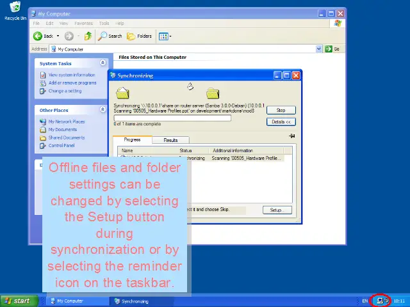410x307 pixels.
Task: Switch to My Computer taskbar button
Action: pyautogui.click(x=78, y=301)
